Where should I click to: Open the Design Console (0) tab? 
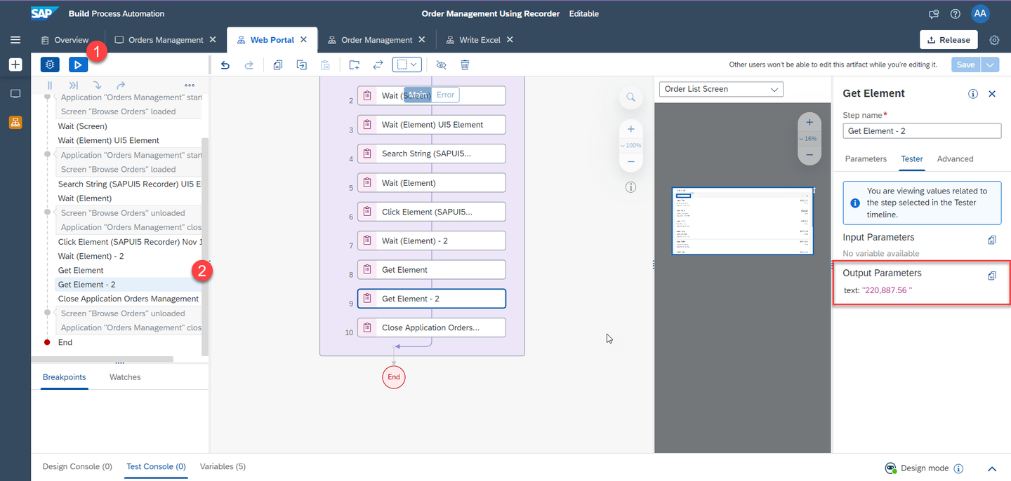point(77,466)
